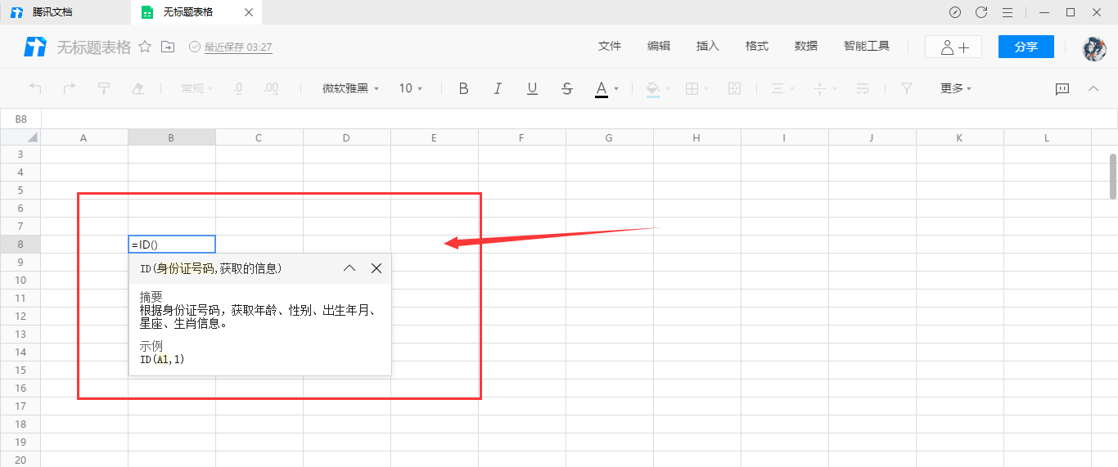Open the 微软雅黑 font family dropdown
Viewport: 1118px width, 467px height.
[351, 88]
